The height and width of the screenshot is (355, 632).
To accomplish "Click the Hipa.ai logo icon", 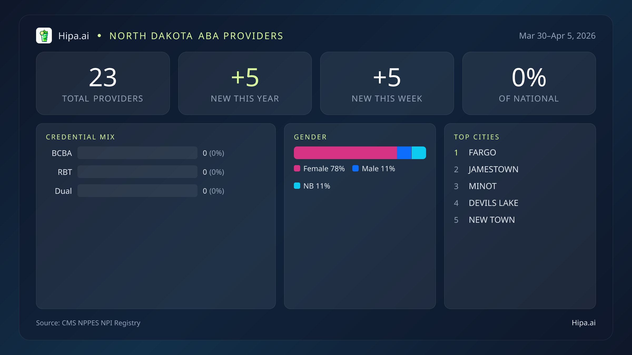I will pos(44,35).
